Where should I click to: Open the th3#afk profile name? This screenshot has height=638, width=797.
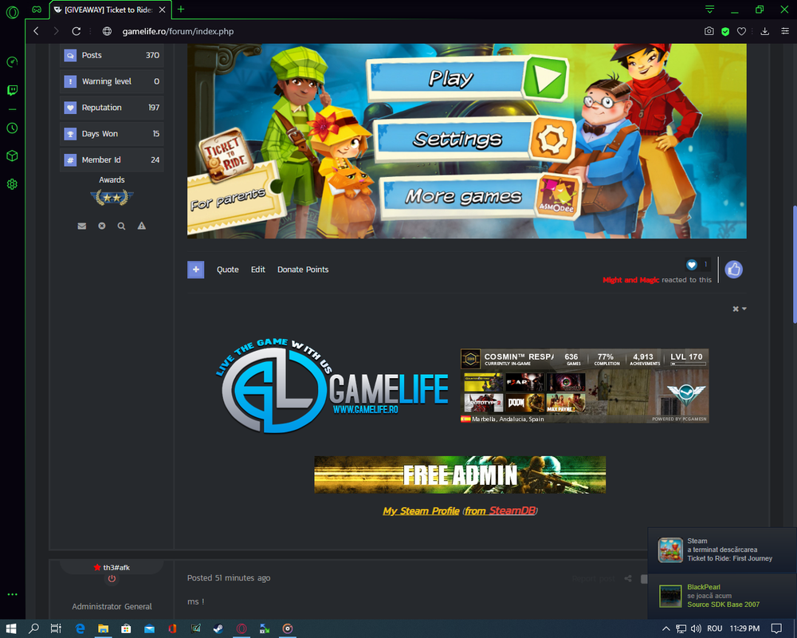point(116,568)
